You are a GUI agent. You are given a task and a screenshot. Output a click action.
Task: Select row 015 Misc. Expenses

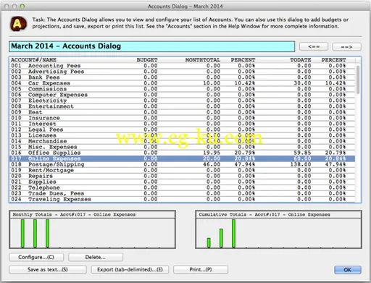[183, 147]
